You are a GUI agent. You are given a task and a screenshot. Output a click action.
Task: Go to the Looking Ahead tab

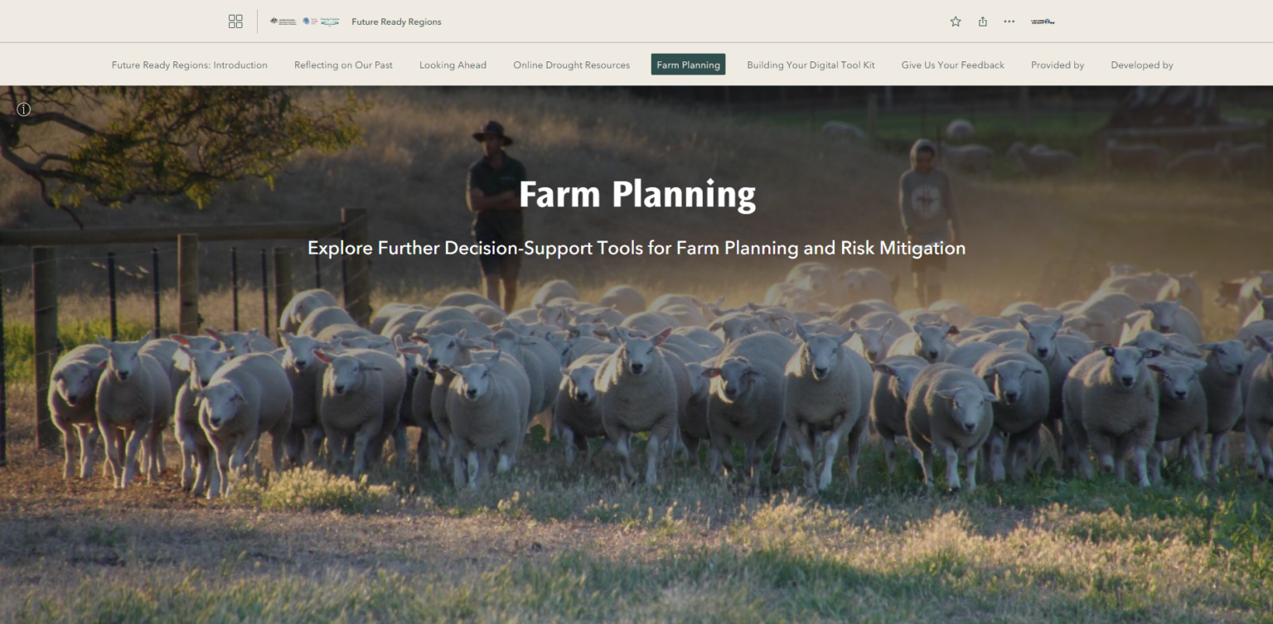click(453, 65)
